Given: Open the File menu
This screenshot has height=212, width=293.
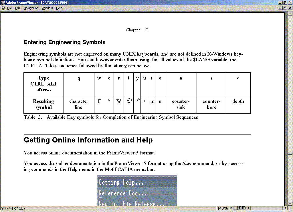Looking at the screenshot, I should [9, 8].
